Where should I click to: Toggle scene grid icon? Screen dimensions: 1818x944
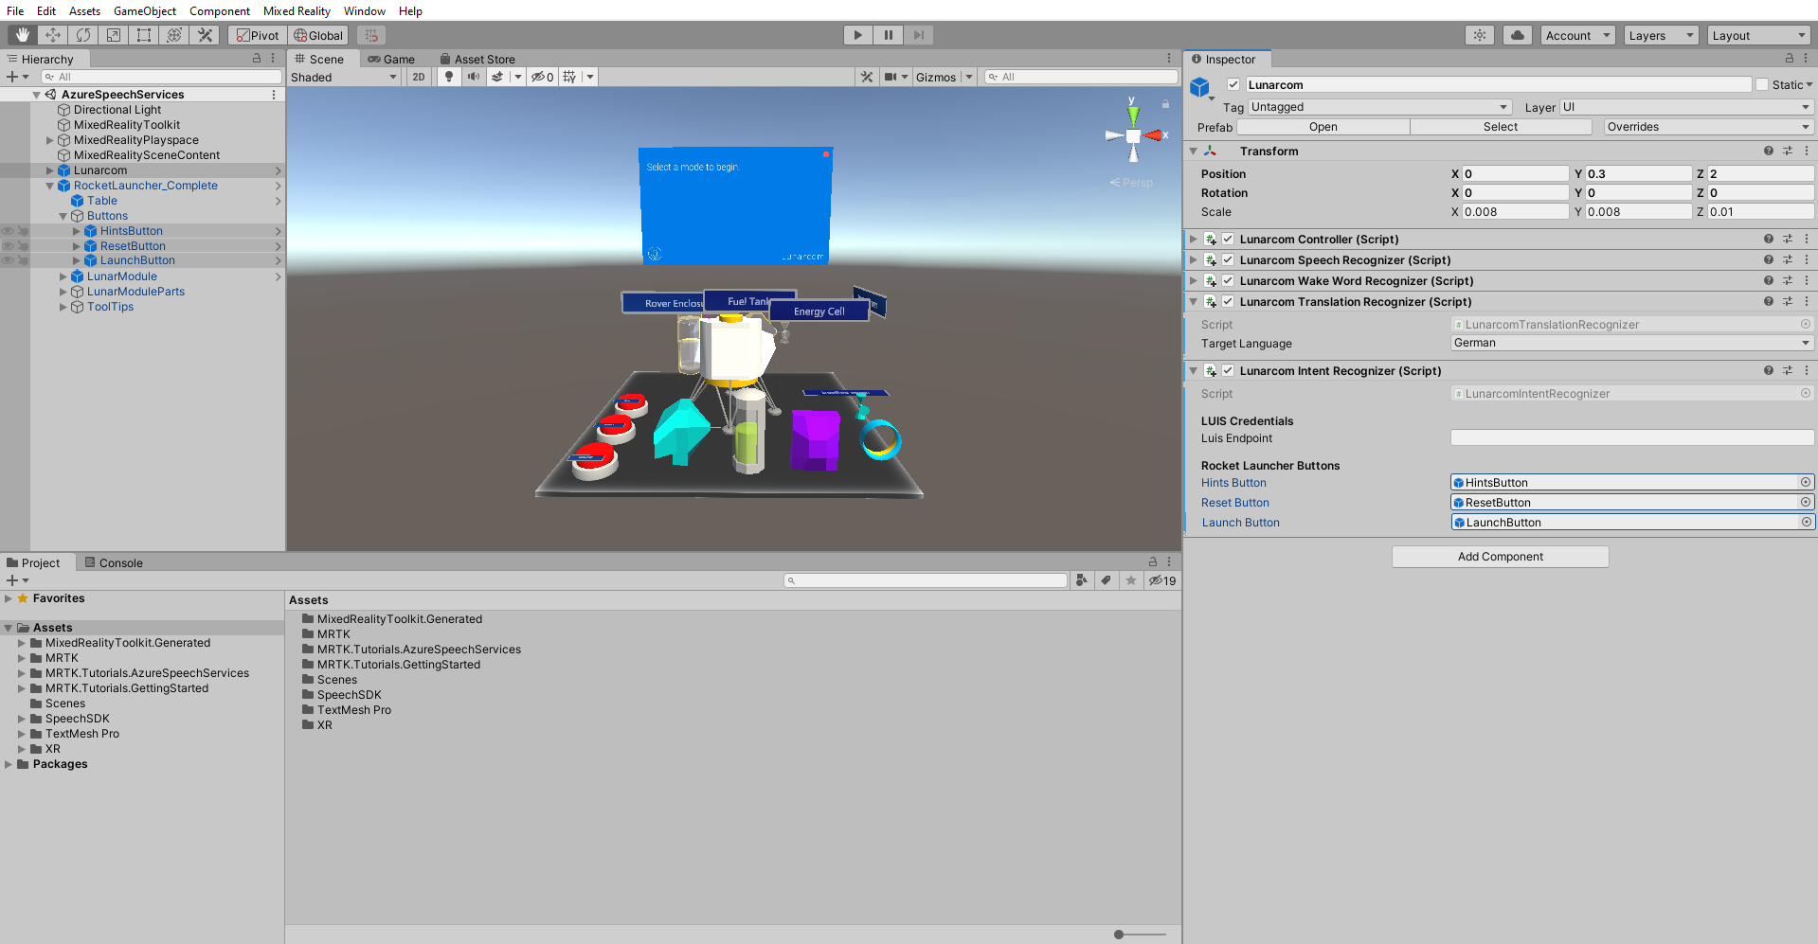click(569, 77)
